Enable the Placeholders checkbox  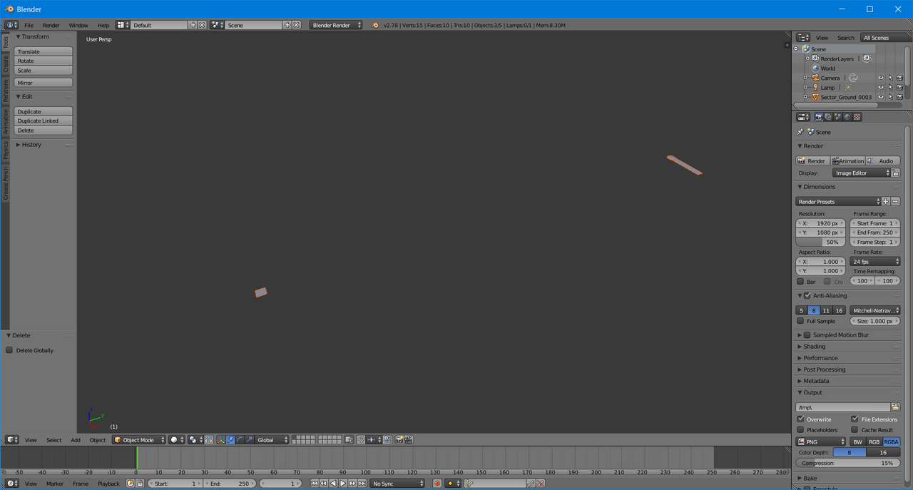coord(800,430)
